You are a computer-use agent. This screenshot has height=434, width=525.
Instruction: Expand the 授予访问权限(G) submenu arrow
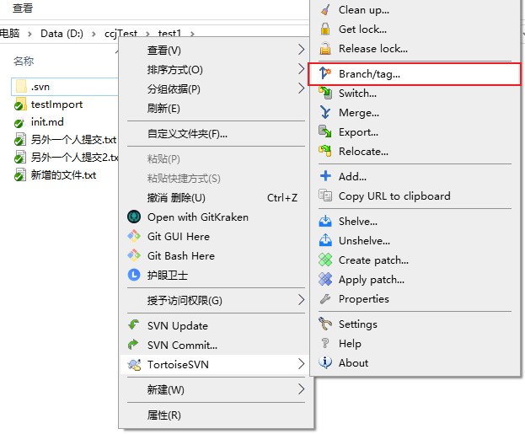(302, 300)
